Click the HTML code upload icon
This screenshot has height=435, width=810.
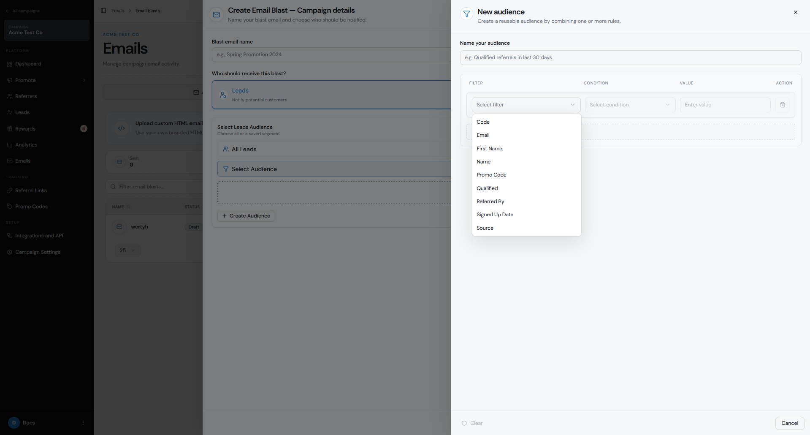pyautogui.click(x=122, y=128)
